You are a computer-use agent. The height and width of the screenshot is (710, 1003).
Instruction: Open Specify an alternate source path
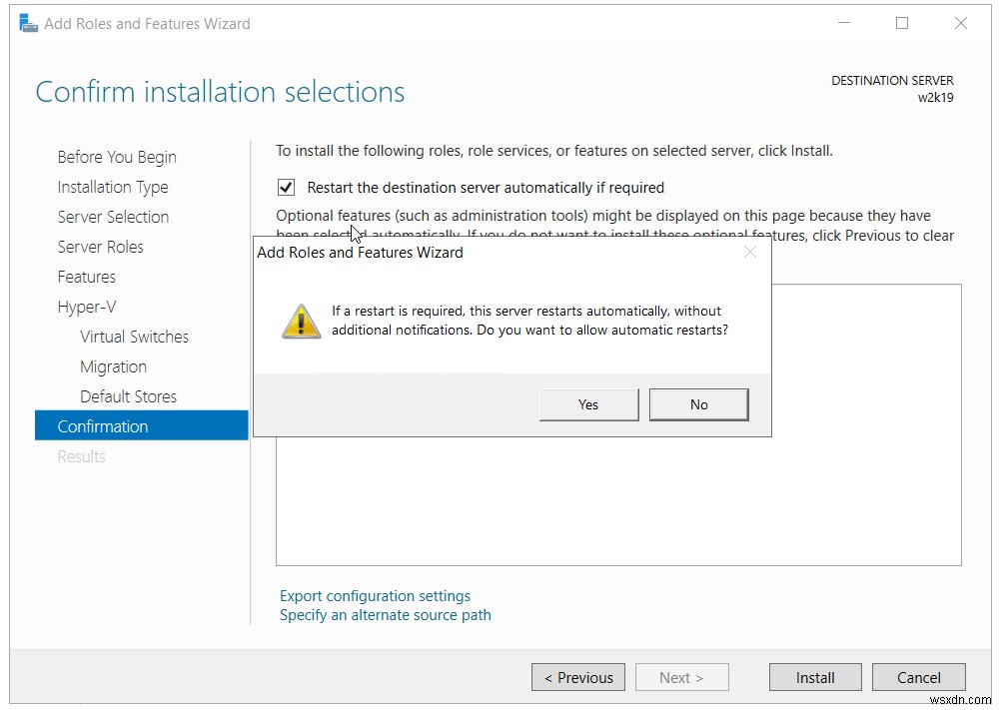click(x=385, y=615)
